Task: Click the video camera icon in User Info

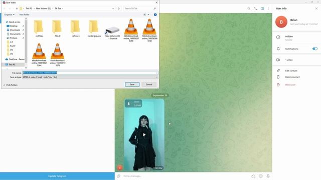Action: [x=278, y=60]
